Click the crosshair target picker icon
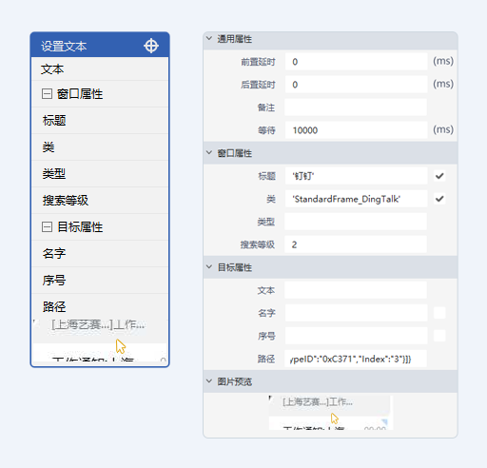 151,46
